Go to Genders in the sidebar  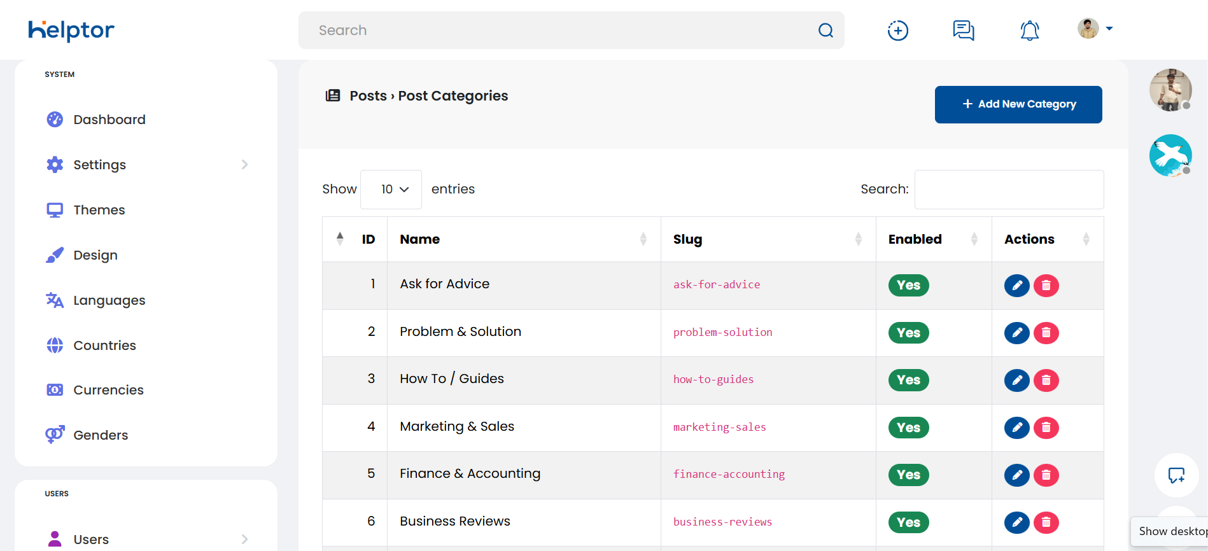tap(101, 435)
